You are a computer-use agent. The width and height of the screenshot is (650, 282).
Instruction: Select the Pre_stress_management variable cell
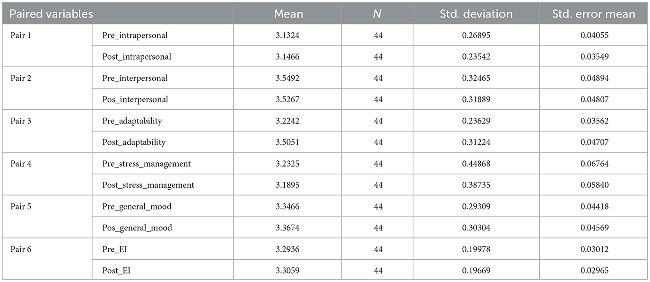pos(147,164)
